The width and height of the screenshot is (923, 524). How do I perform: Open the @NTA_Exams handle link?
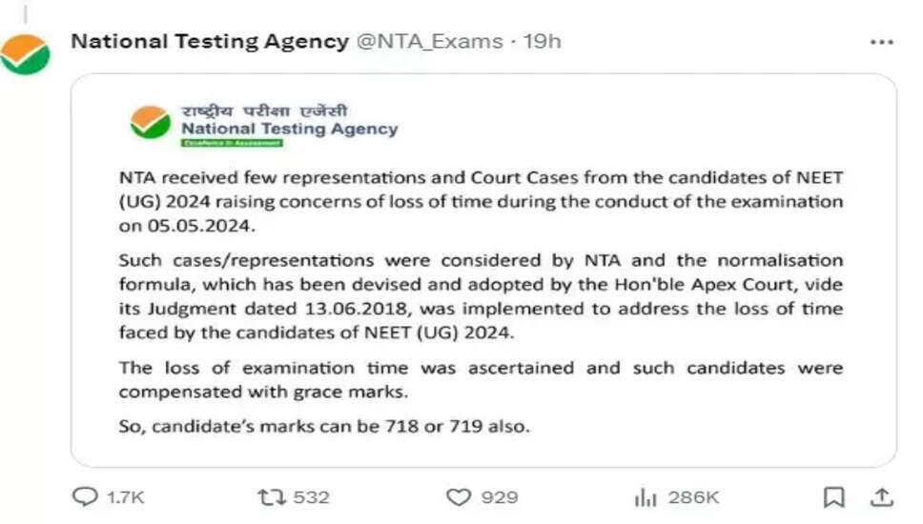point(429,41)
